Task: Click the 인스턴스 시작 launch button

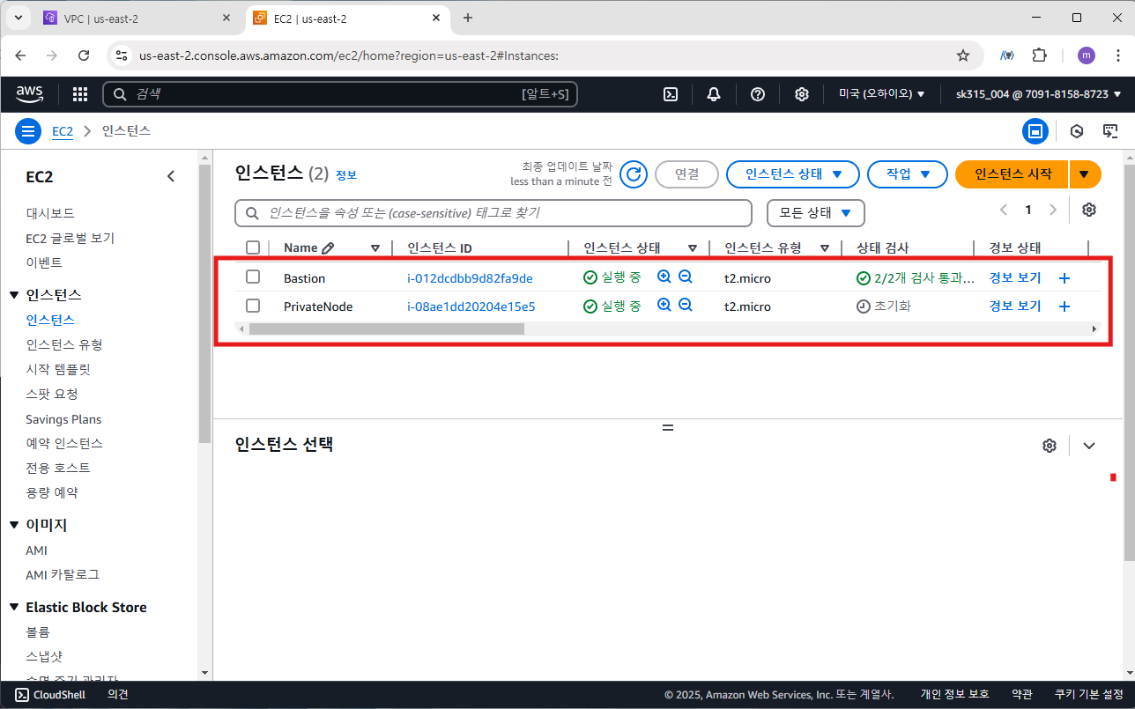Action: point(1013,174)
